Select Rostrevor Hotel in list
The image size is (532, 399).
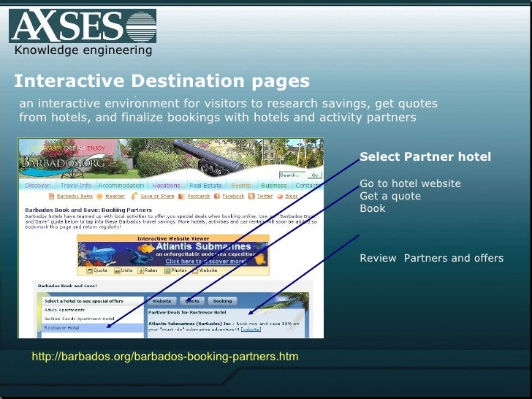click(92, 327)
